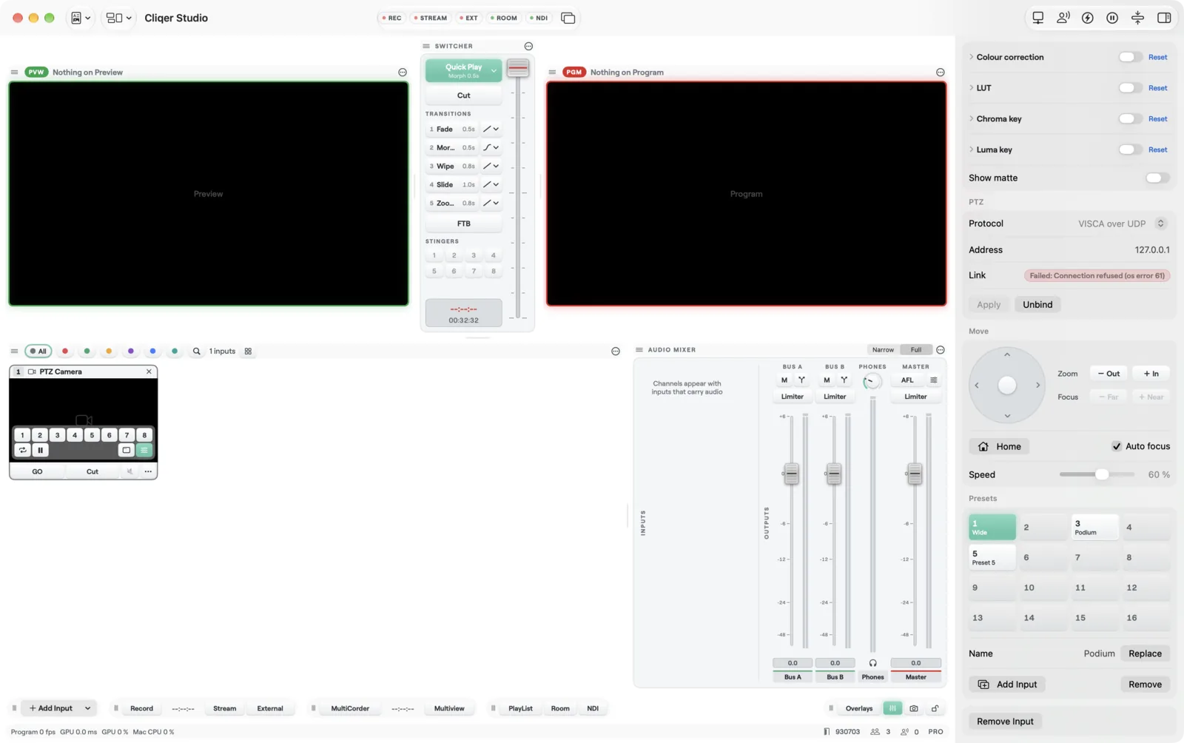Click the grid view icon beside 1 inputs

(248, 352)
